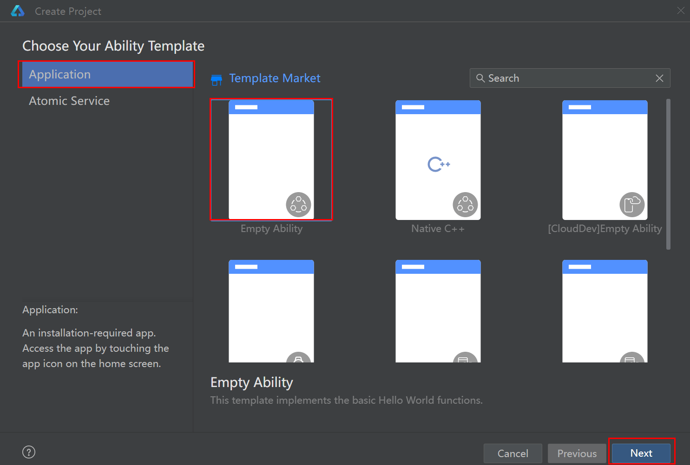Close the Create Project dialog

(x=681, y=11)
